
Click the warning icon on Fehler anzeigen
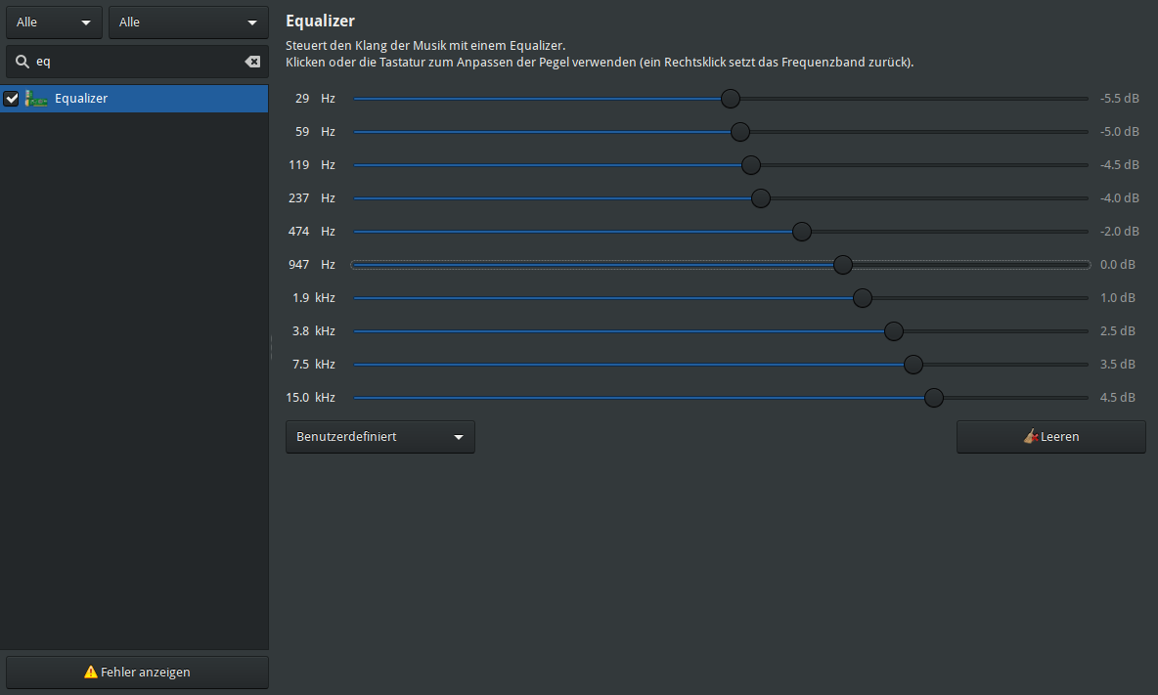[91, 672]
